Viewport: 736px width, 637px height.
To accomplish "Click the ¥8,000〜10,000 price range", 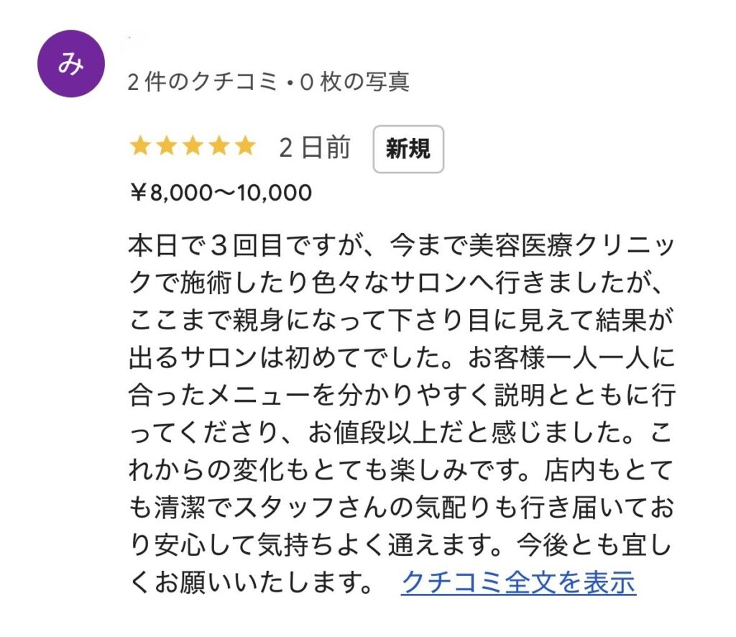I will pyautogui.click(x=221, y=193).
